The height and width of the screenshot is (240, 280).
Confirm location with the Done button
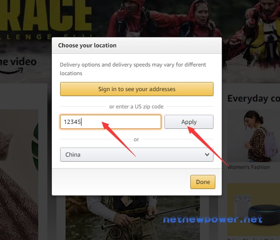point(203,182)
